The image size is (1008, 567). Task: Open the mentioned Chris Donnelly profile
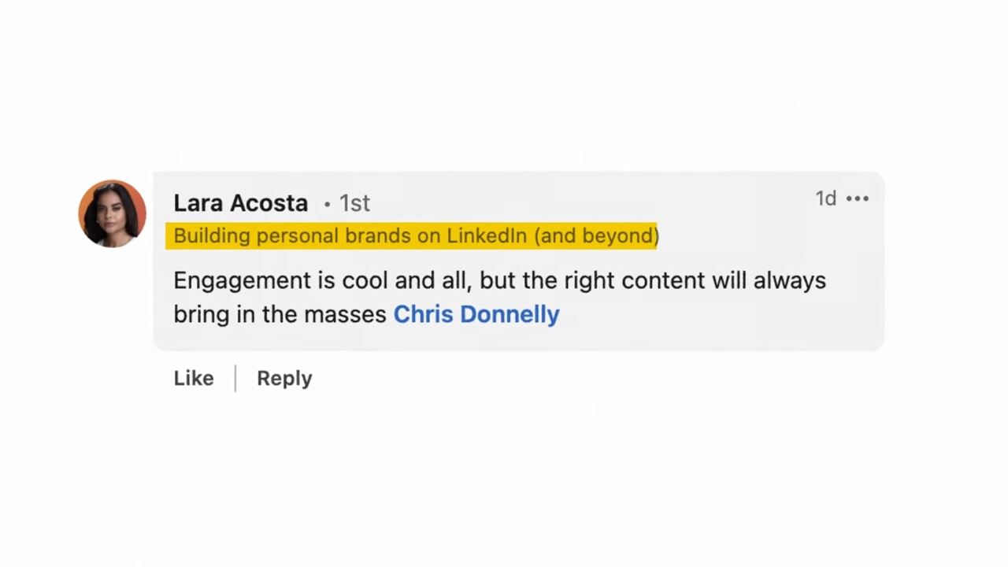coord(476,314)
